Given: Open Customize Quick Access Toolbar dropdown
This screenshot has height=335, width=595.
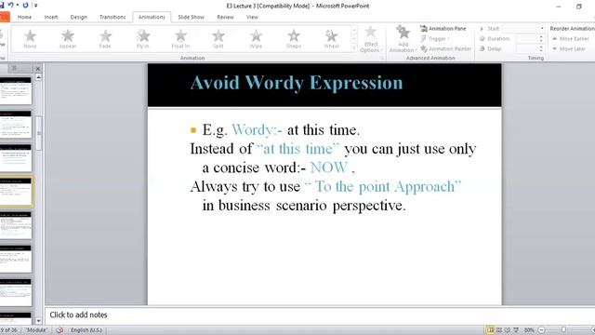Looking at the screenshot, I should coord(35,6).
